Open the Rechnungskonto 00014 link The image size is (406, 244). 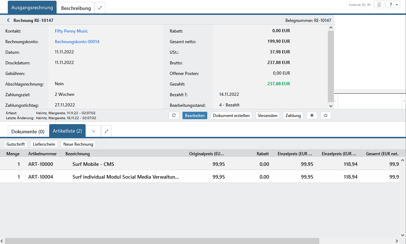click(x=77, y=42)
